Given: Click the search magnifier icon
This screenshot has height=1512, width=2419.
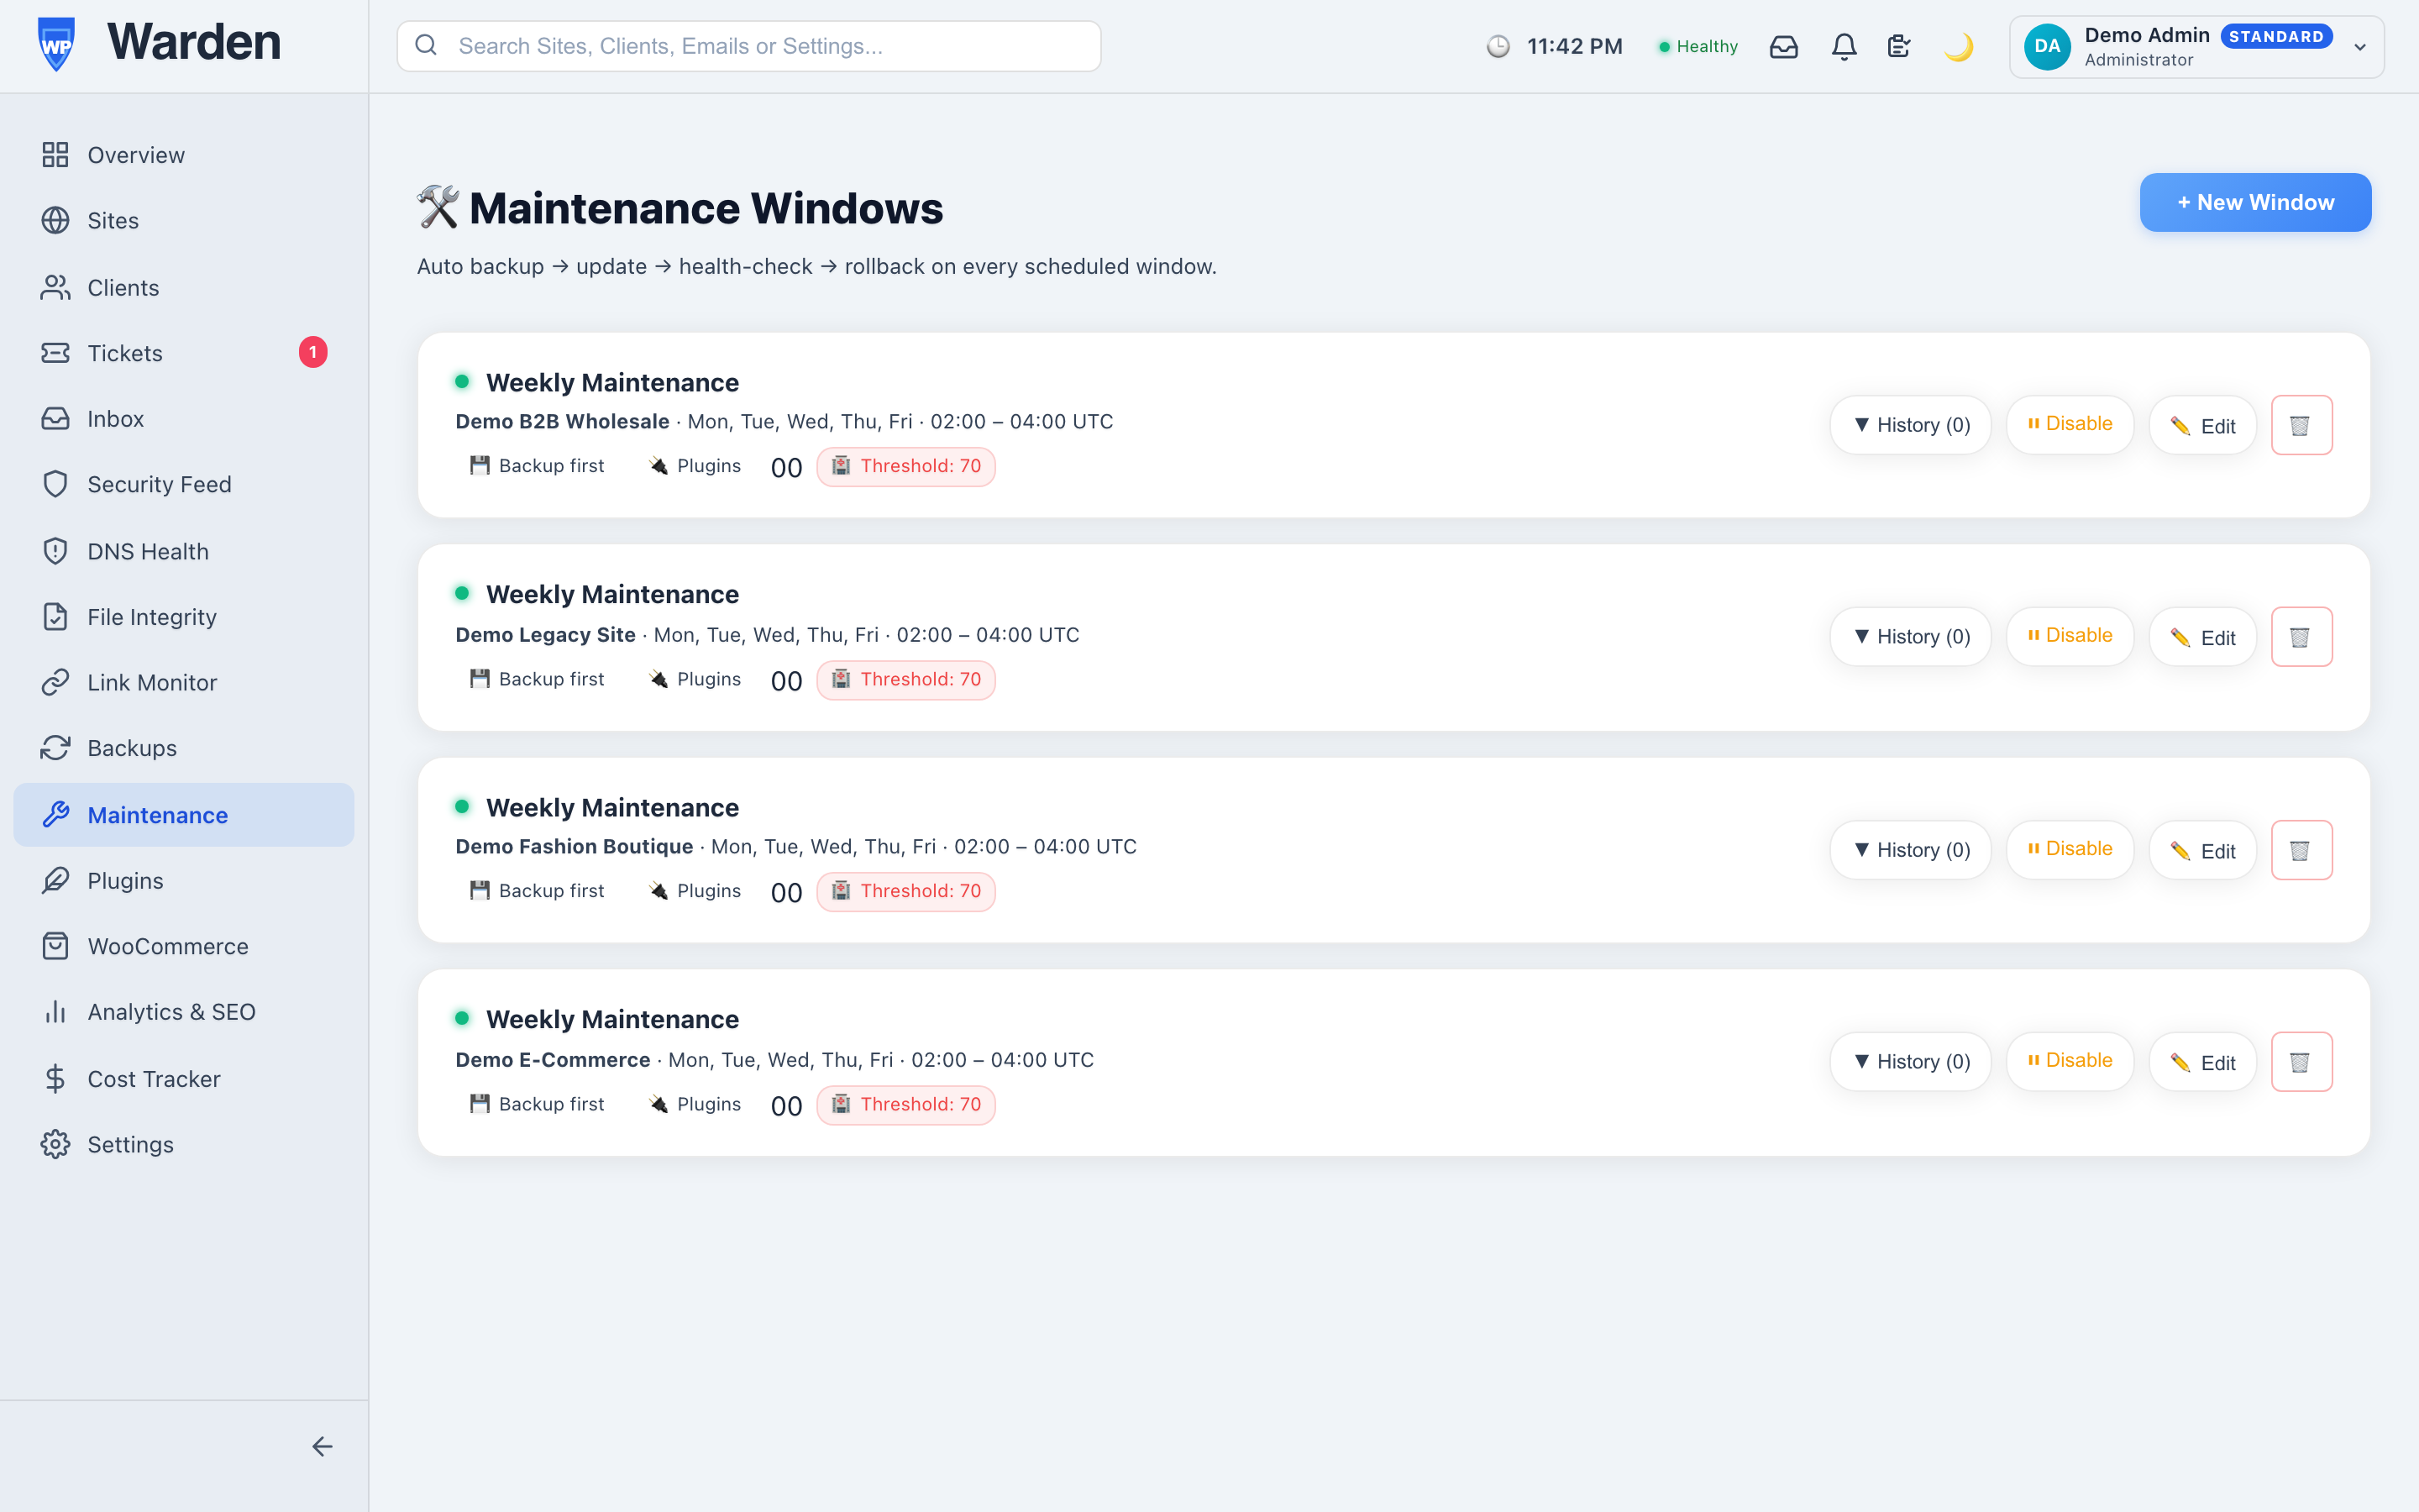Looking at the screenshot, I should coord(426,45).
